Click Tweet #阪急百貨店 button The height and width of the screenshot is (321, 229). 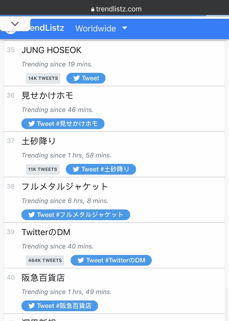pyautogui.click(x=60, y=306)
